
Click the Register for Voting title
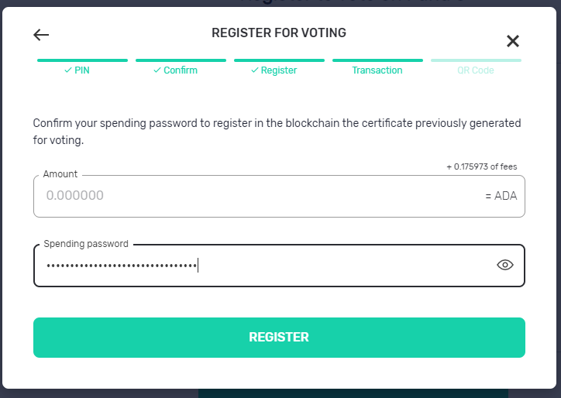tap(279, 33)
